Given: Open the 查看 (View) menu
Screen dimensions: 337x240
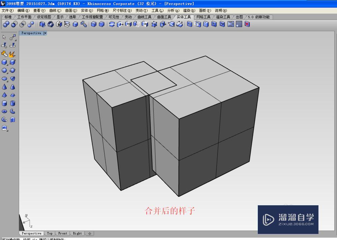Looking at the screenshot, I should coord(39,10).
